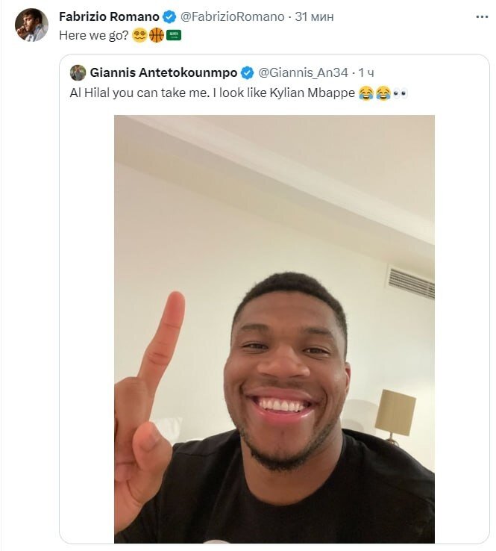This screenshot has height=551, width=496.
Task: Click the eyes emoji in the quoted tweet
Action: (x=400, y=93)
